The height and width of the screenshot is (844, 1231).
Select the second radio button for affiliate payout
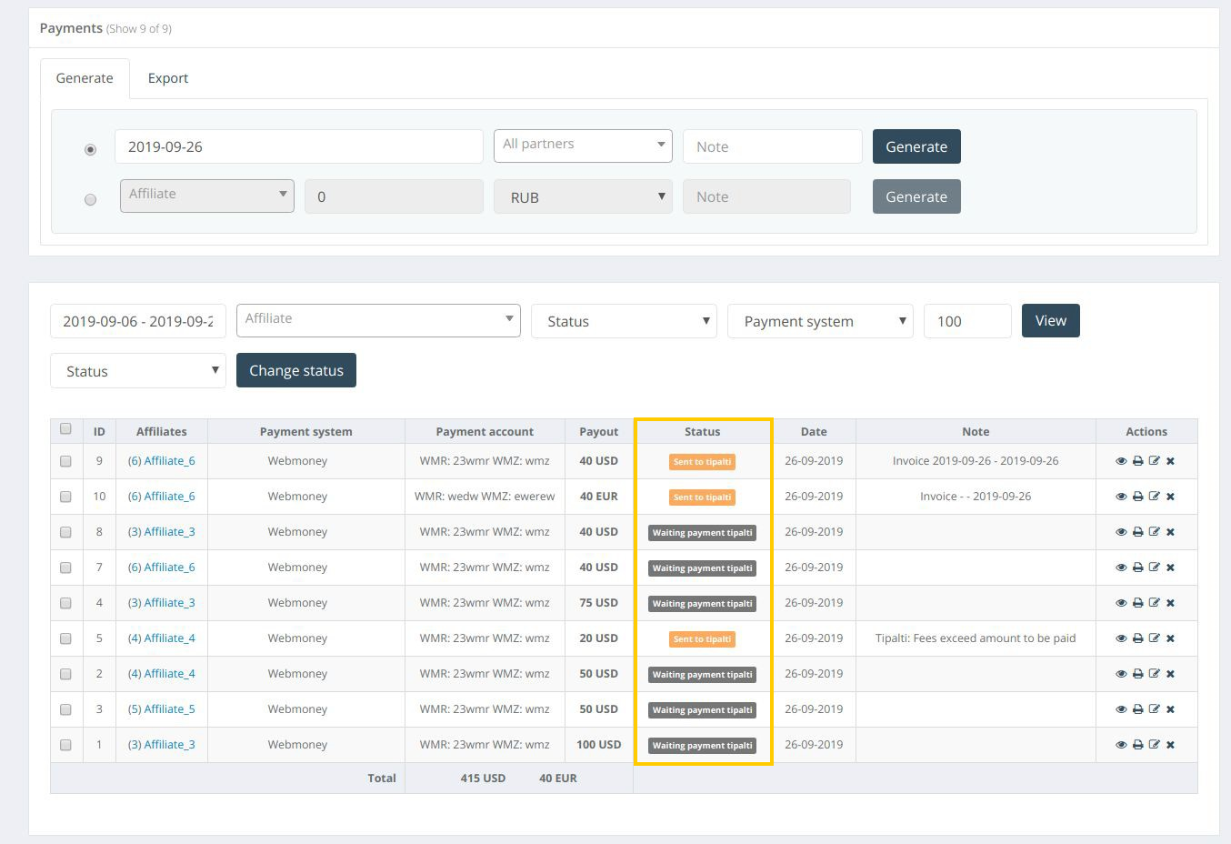click(x=90, y=199)
